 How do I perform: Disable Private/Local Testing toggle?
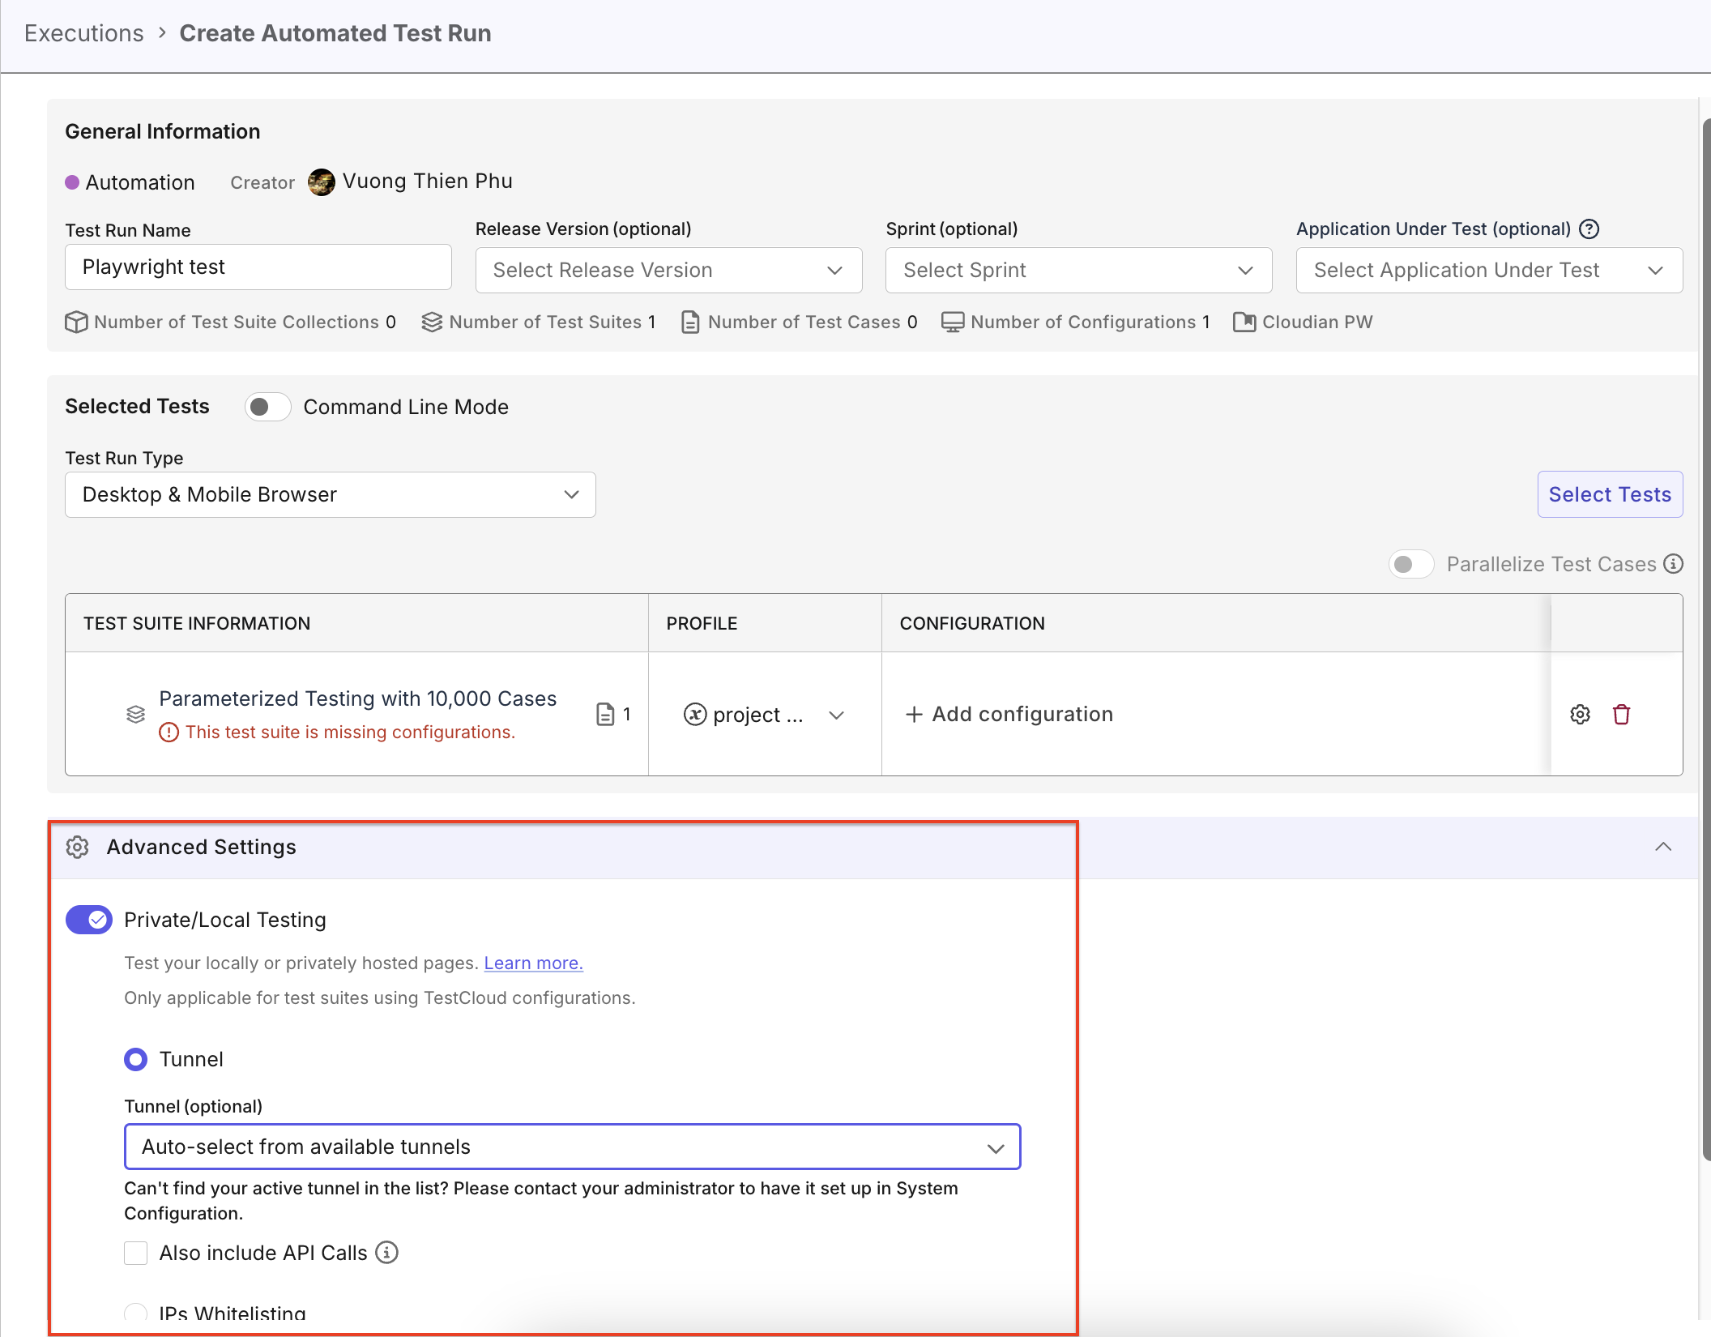point(89,920)
